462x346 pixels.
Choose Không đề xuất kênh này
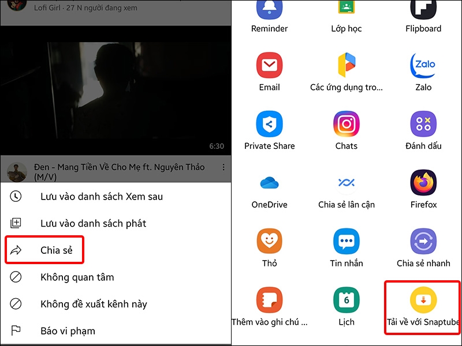click(x=115, y=304)
